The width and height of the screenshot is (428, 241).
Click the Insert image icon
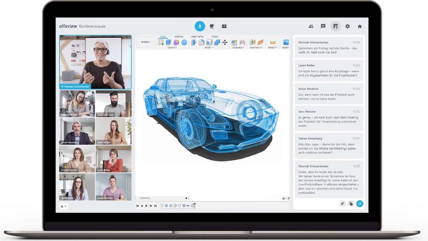coord(285,42)
